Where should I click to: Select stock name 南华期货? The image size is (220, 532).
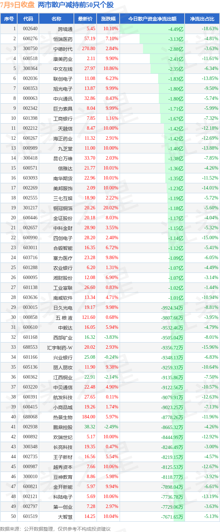click(63, 178)
